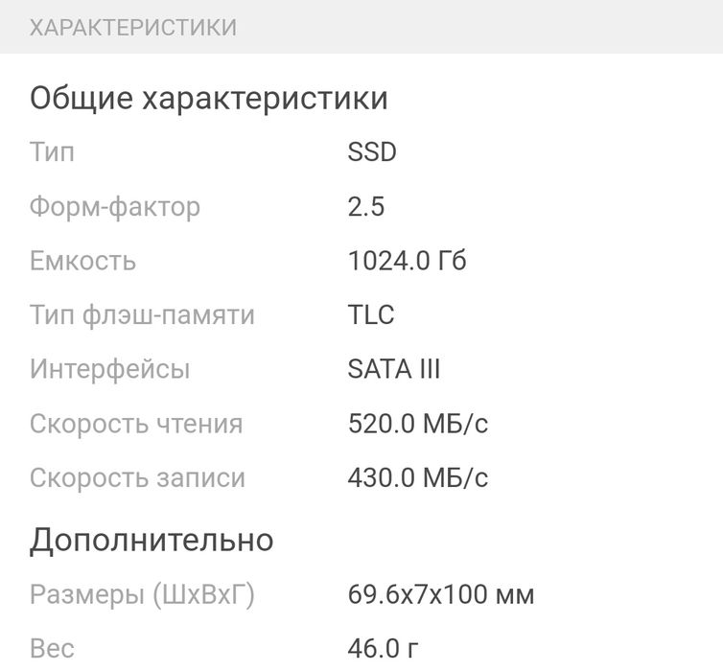
Task: Select the 69.6x7x100 мм dimensions value
Action: click(x=440, y=594)
